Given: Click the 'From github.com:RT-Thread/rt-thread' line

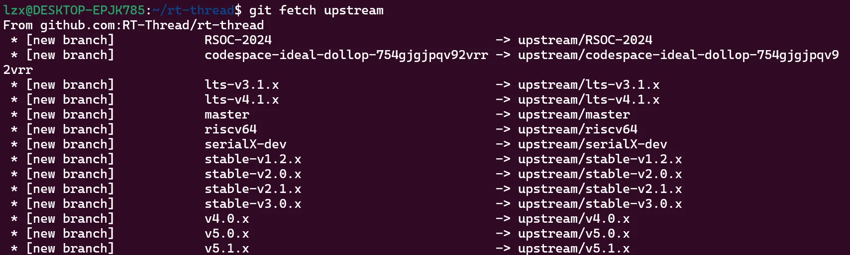Looking at the screenshot, I should point(133,25).
